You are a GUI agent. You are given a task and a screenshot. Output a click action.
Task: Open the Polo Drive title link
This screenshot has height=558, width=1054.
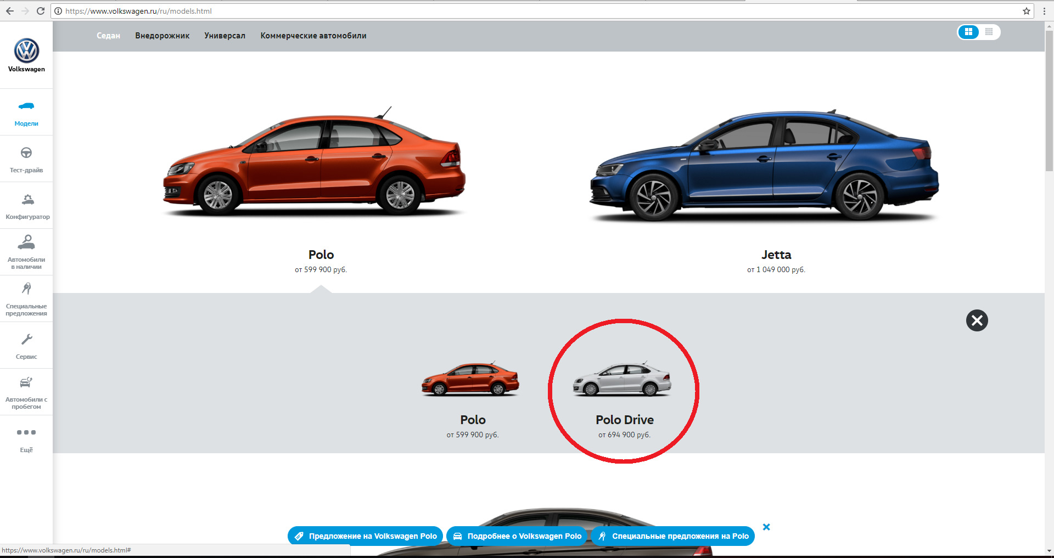[x=625, y=420]
